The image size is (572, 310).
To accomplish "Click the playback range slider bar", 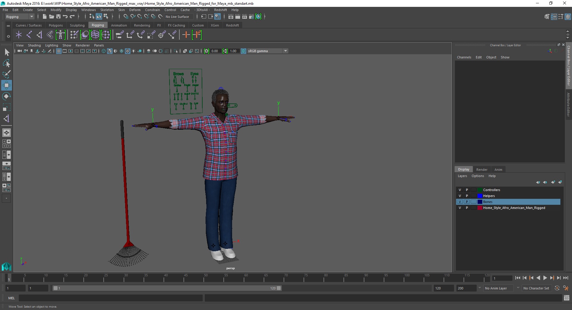I will click(167, 288).
